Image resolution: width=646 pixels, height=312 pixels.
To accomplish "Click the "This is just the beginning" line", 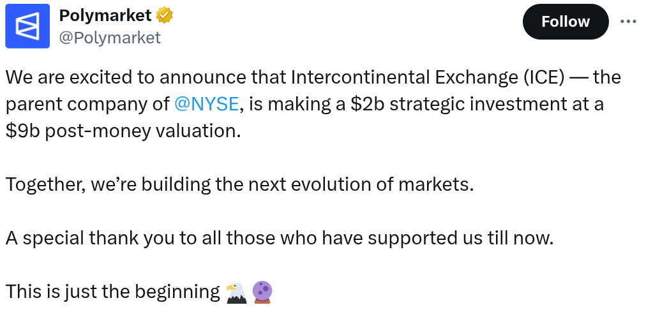I will [112, 292].
